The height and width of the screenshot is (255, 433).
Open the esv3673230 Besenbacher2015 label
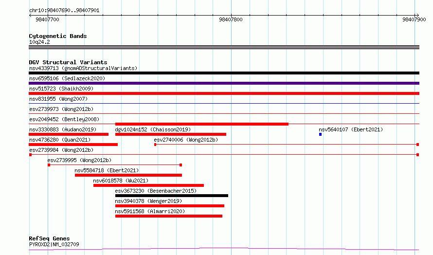[156, 191]
